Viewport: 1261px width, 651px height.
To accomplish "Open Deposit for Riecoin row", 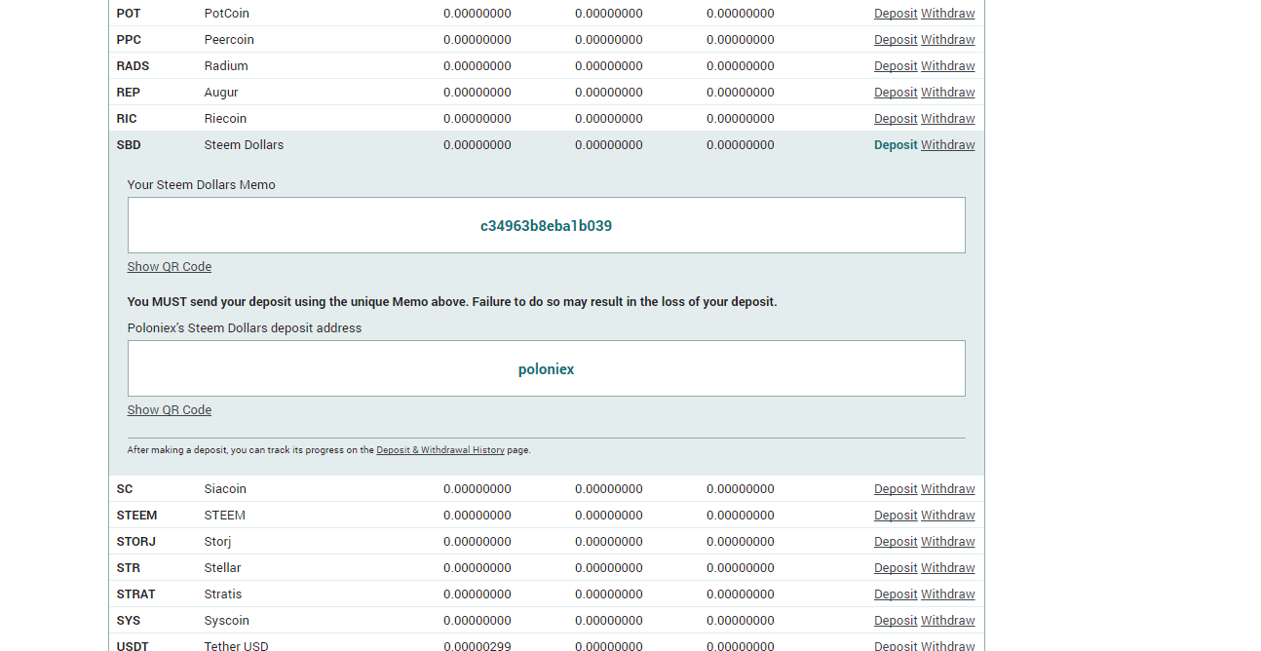I will tap(896, 119).
